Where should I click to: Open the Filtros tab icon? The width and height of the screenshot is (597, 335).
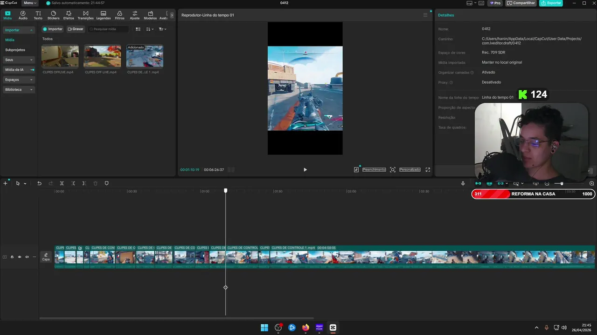[x=119, y=13]
